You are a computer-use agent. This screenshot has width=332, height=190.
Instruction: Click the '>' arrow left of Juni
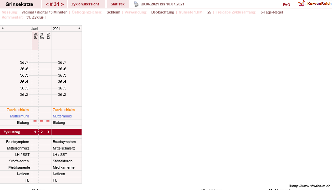pos(3,28)
